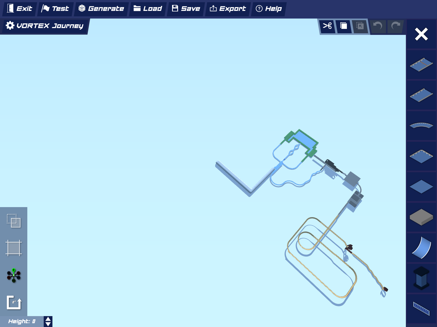
Task: Increase the Height value with up arrow
Action: coord(48,319)
